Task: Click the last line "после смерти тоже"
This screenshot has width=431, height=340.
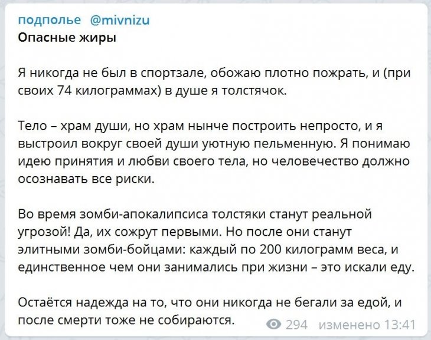Action: [x=126, y=320]
